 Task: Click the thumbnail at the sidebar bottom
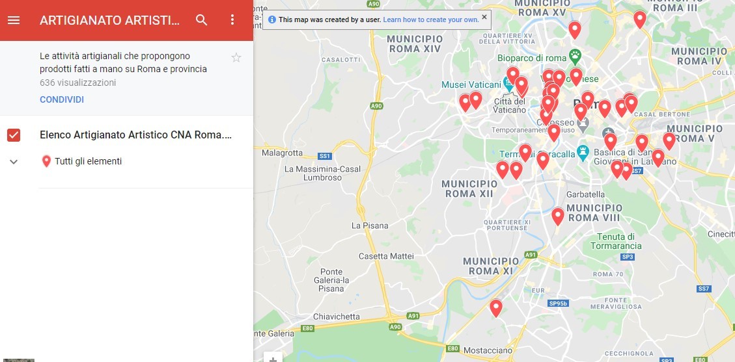pyautogui.click(x=19, y=360)
